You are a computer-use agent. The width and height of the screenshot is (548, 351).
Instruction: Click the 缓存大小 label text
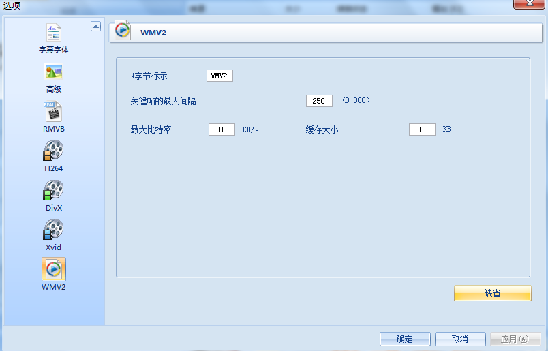tap(322, 129)
